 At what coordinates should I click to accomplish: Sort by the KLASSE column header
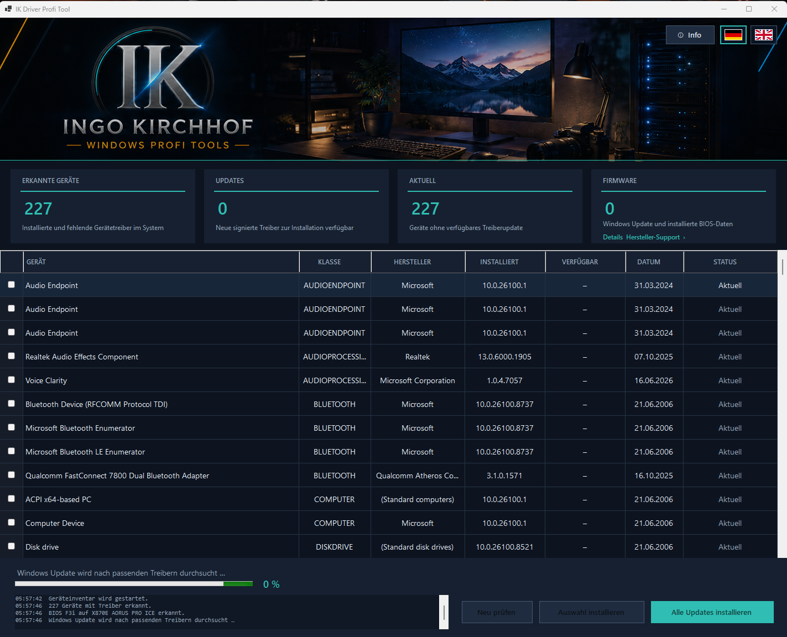[335, 262]
